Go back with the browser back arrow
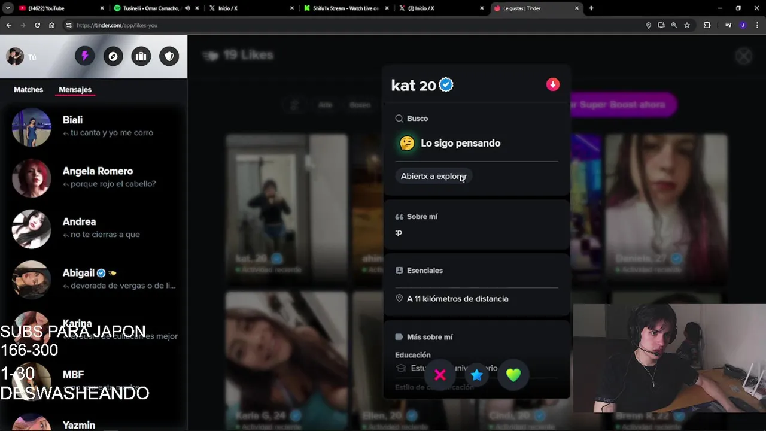This screenshot has height=431, width=766. pyautogui.click(x=8, y=25)
